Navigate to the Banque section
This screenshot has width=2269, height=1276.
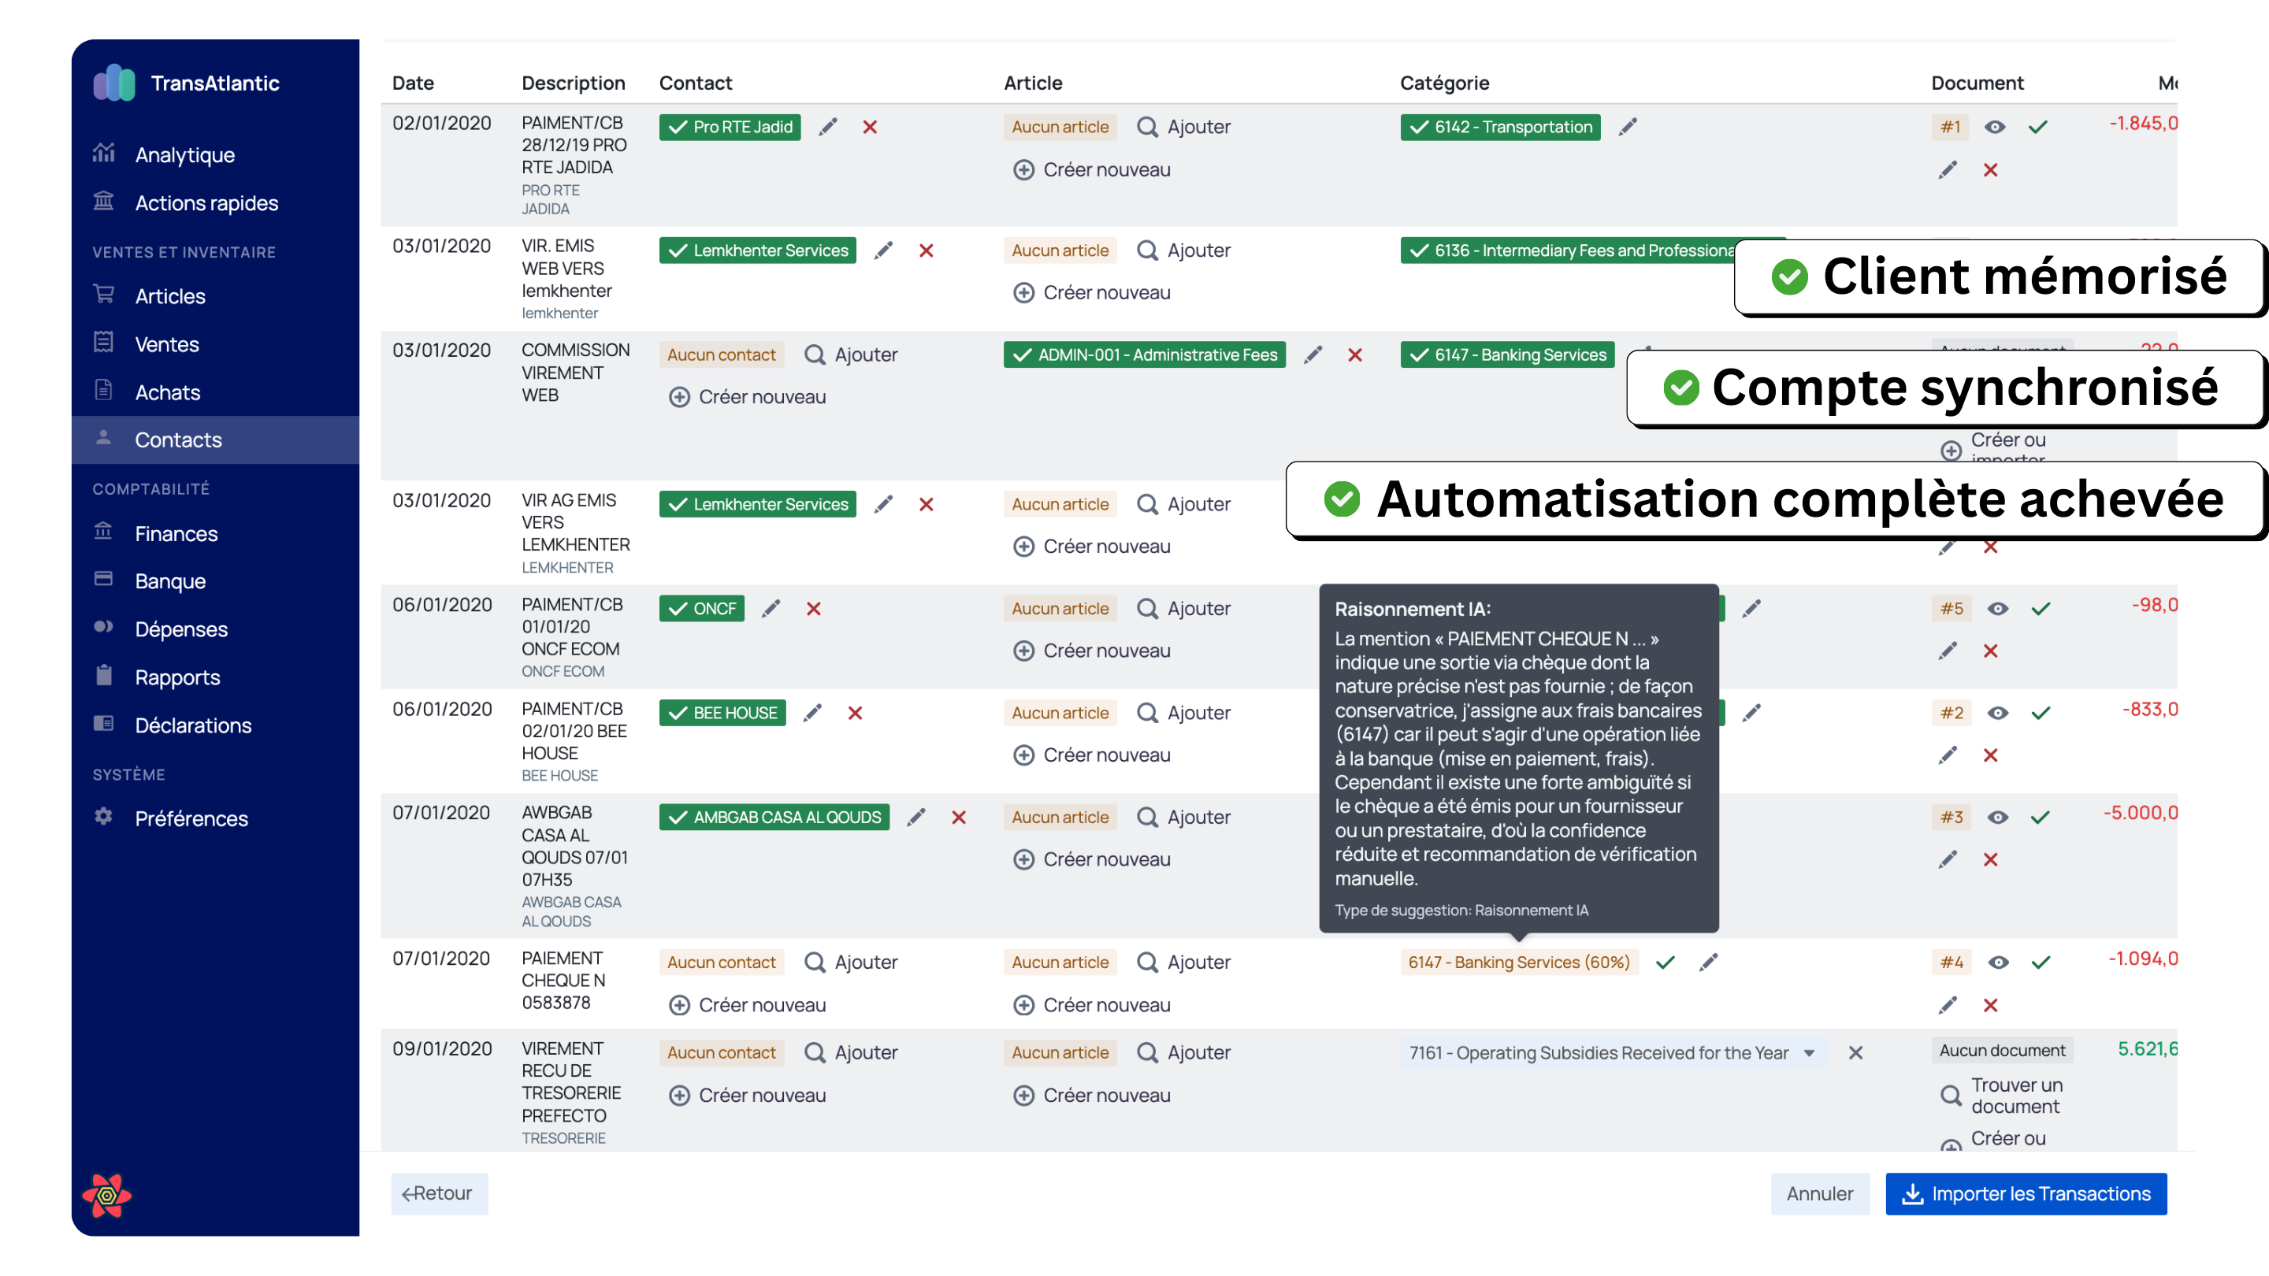172,581
